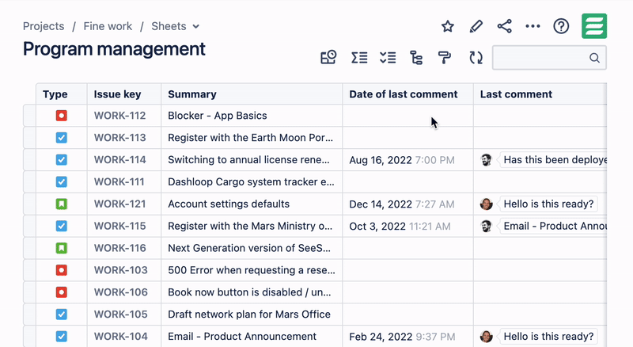Open issue WORK-113 link
633x347 pixels.
120,138
